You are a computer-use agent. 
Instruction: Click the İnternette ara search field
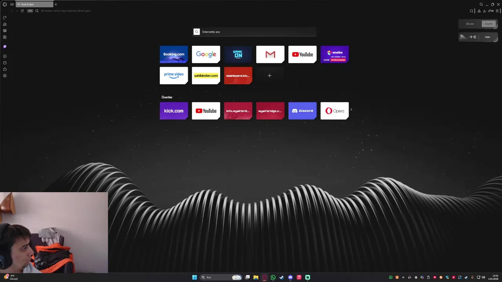click(255, 32)
